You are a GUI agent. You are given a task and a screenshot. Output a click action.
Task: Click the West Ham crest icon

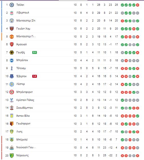pos(12,29)
